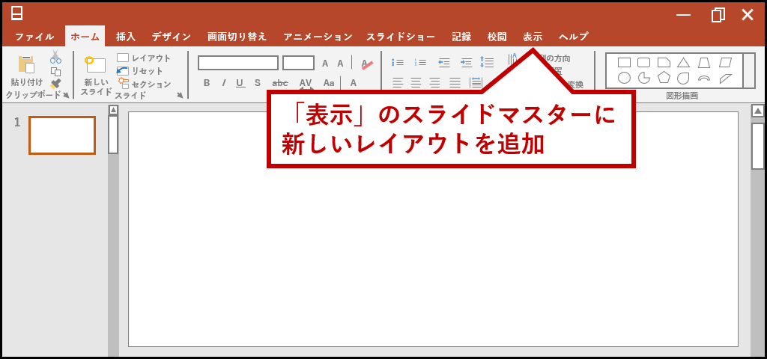Align text right
The height and width of the screenshot is (359, 767).
[x=435, y=82]
